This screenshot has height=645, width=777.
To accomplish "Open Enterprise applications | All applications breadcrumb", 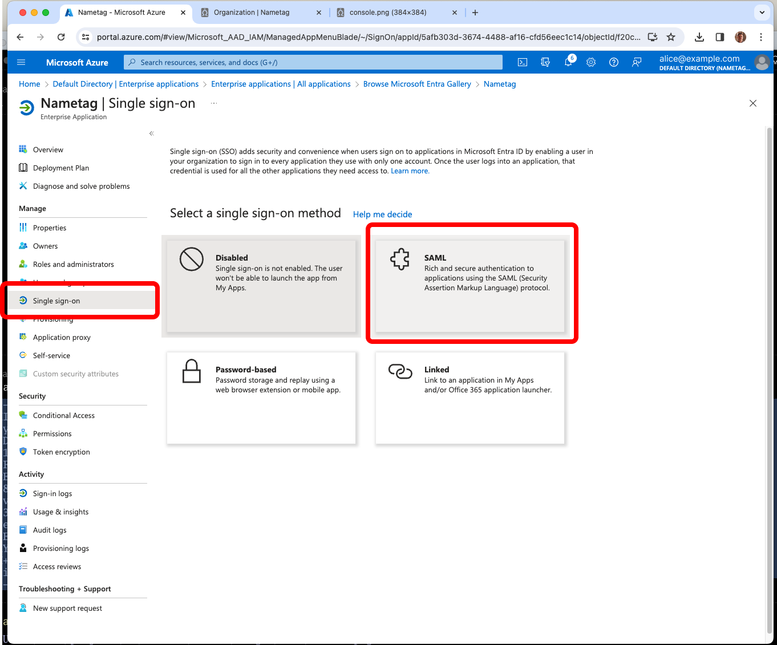I will [281, 84].
